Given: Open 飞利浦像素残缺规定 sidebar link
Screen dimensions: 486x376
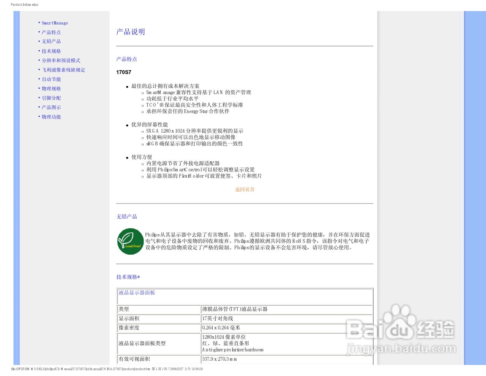Looking at the screenshot, I should point(63,70).
